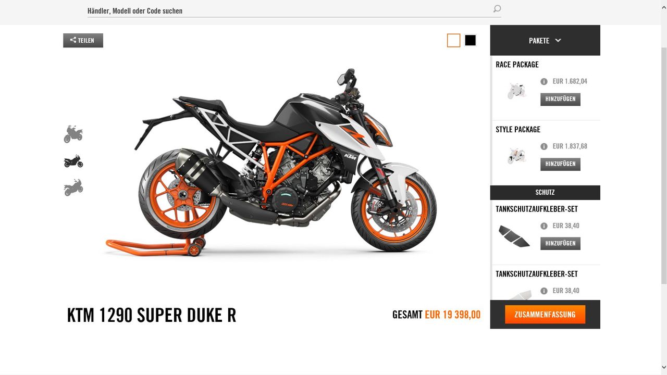Show info for first Tankschutzaufkleber-Set
The height and width of the screenshot is (375, 667).
[x=544, y=226]
